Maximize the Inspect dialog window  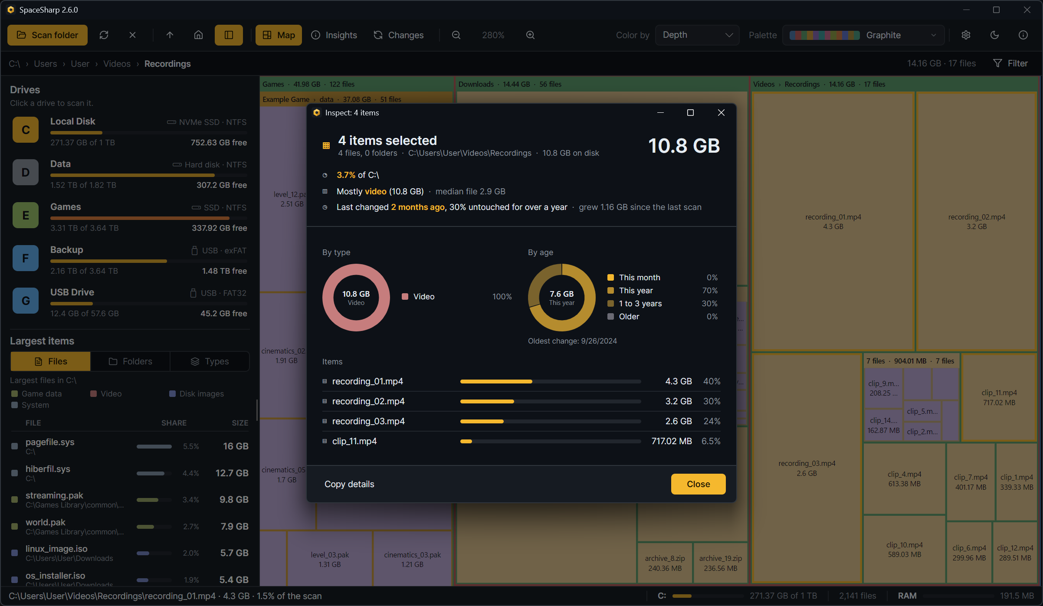[690, 113]
